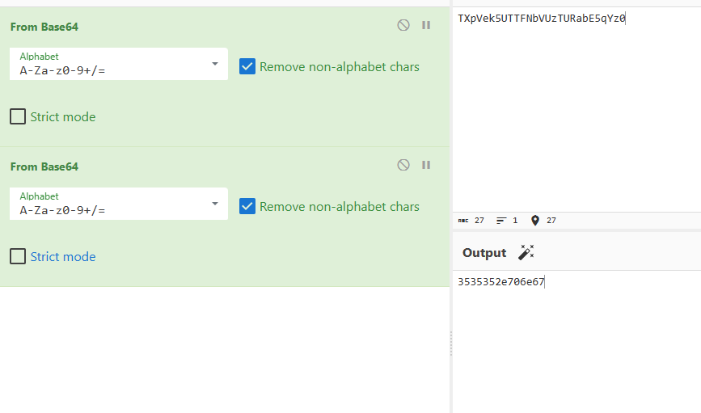Image resolution: width=701 pixels, height=413 pixels.
Task: Click the output text 3535352e706e67
Action: pos(500,282)
